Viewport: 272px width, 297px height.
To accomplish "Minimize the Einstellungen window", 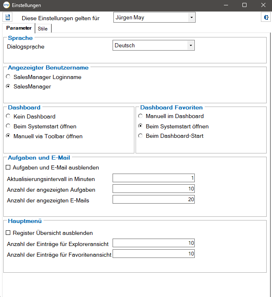I will click(226, 5).
